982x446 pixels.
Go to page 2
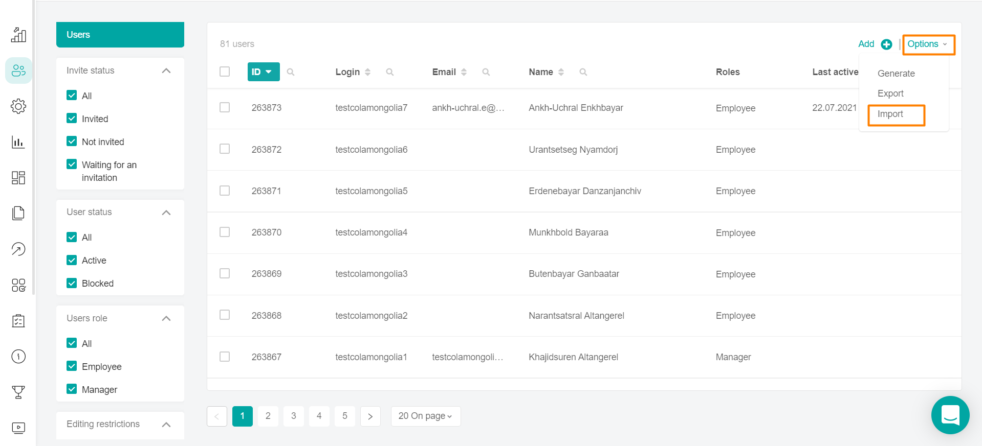click(x=268, y=416)
